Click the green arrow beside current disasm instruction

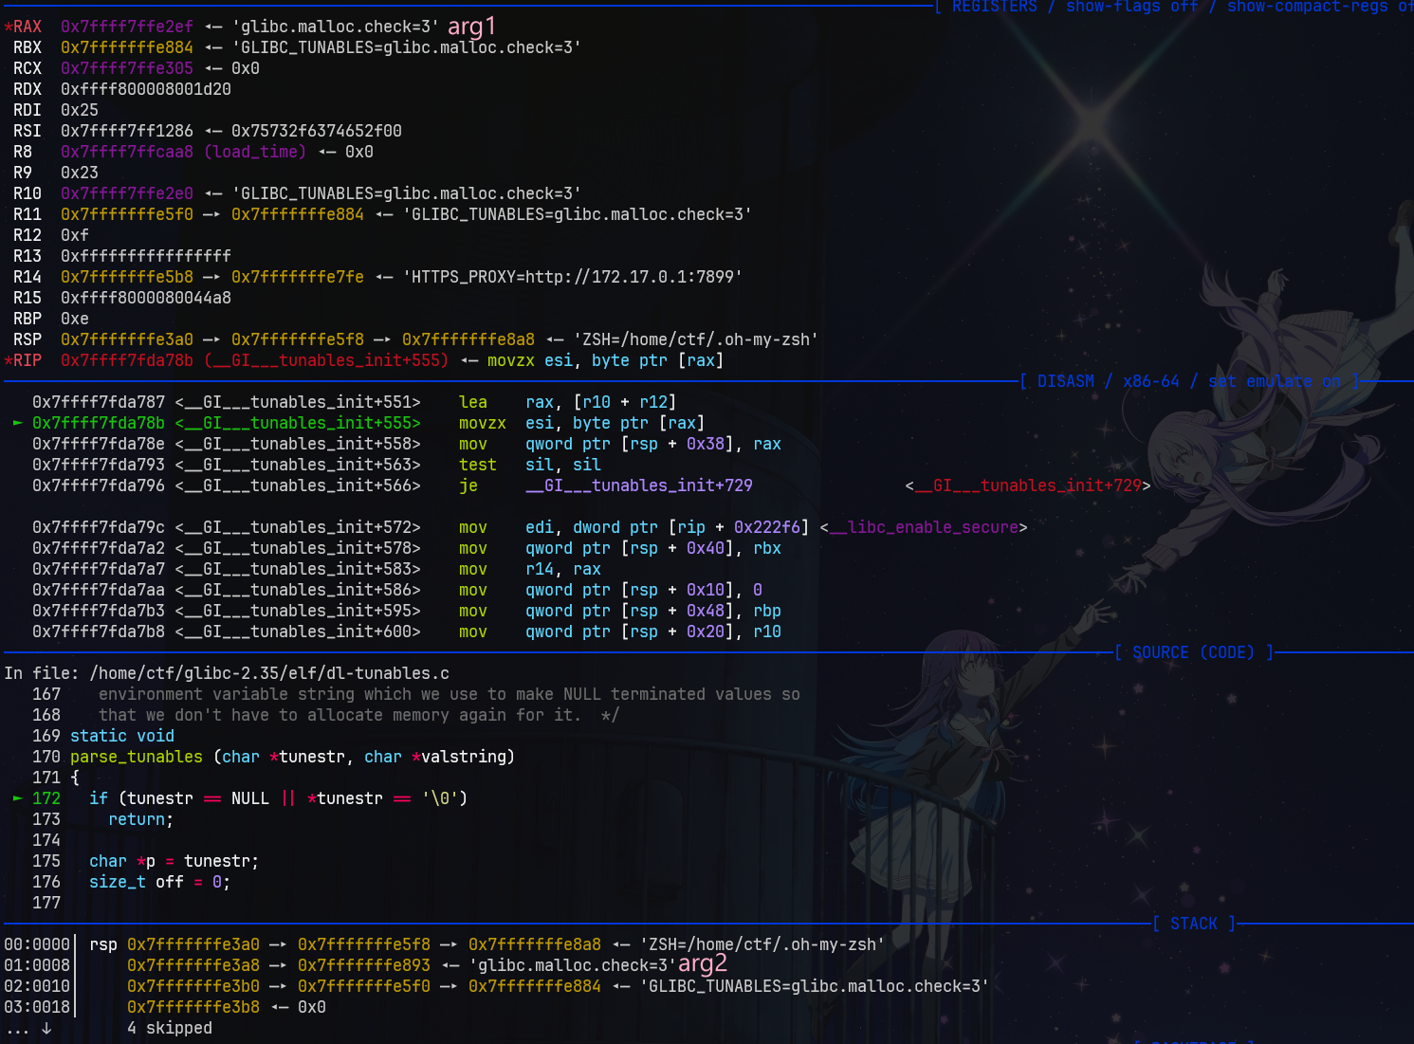tap(17, 423)
